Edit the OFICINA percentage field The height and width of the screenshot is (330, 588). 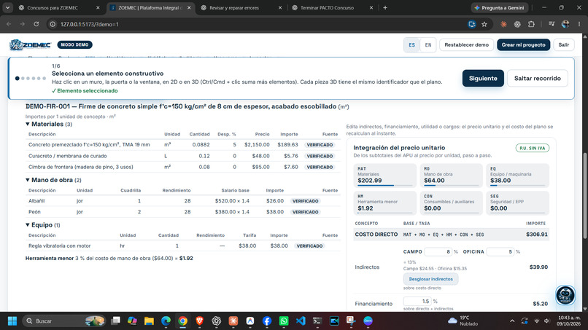pyautogui.click(x=500, y=252)
